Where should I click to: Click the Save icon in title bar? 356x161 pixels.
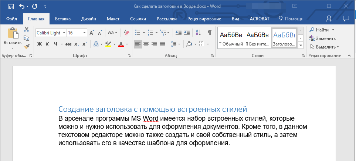[x=11, y=6]
